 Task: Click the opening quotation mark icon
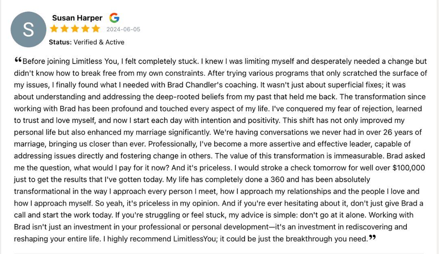click(18, 59)
